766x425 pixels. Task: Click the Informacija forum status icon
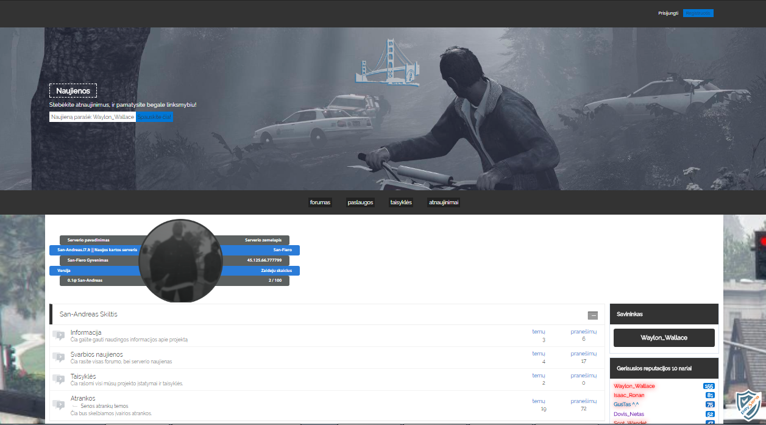click(x=59, y=335)
